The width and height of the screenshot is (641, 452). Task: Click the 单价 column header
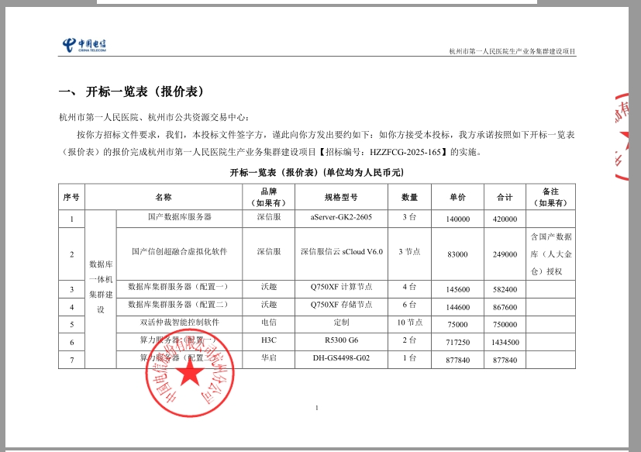click(x=457, y=197)
